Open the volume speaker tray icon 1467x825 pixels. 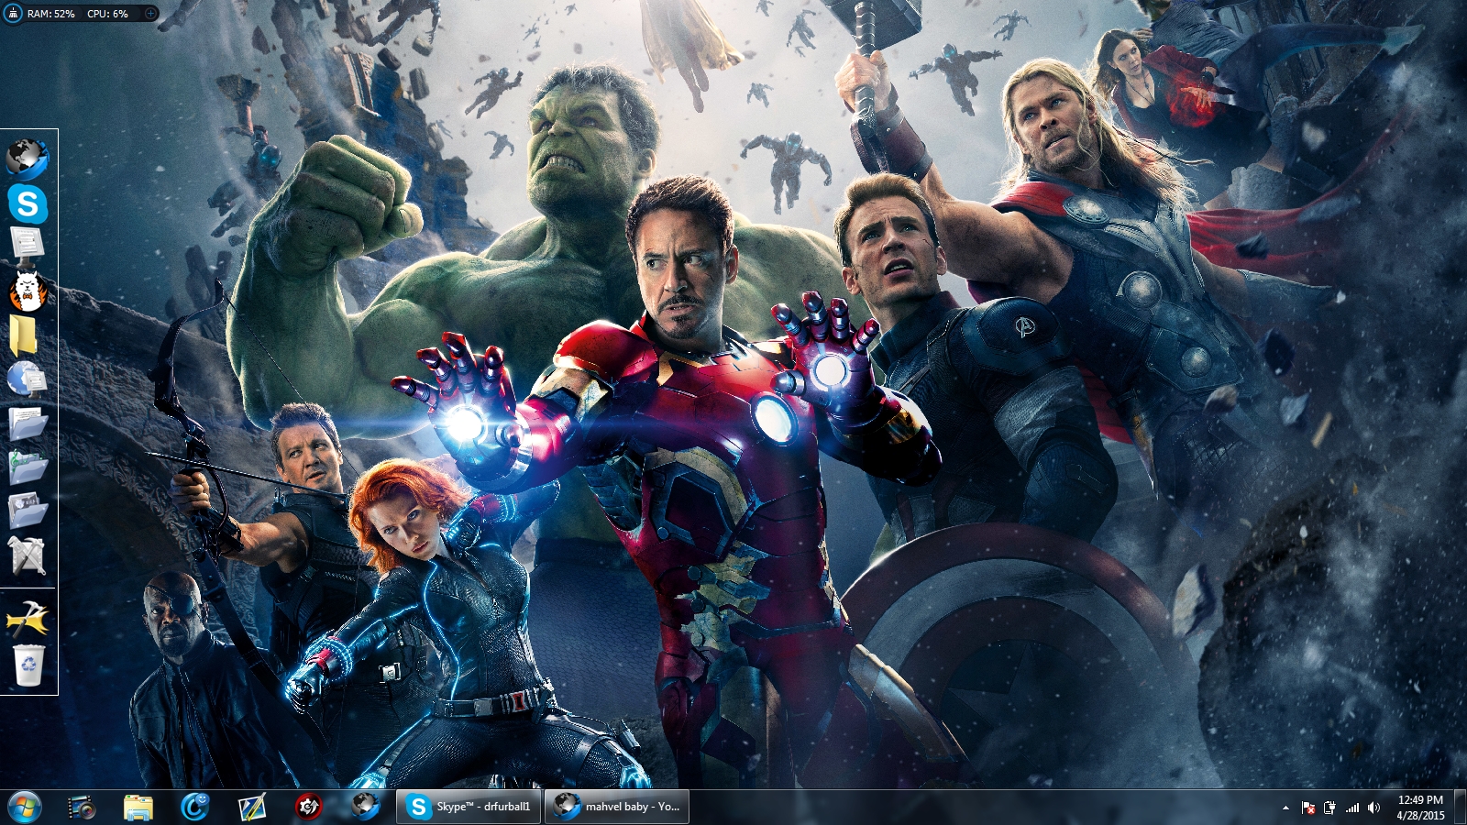1373,808
